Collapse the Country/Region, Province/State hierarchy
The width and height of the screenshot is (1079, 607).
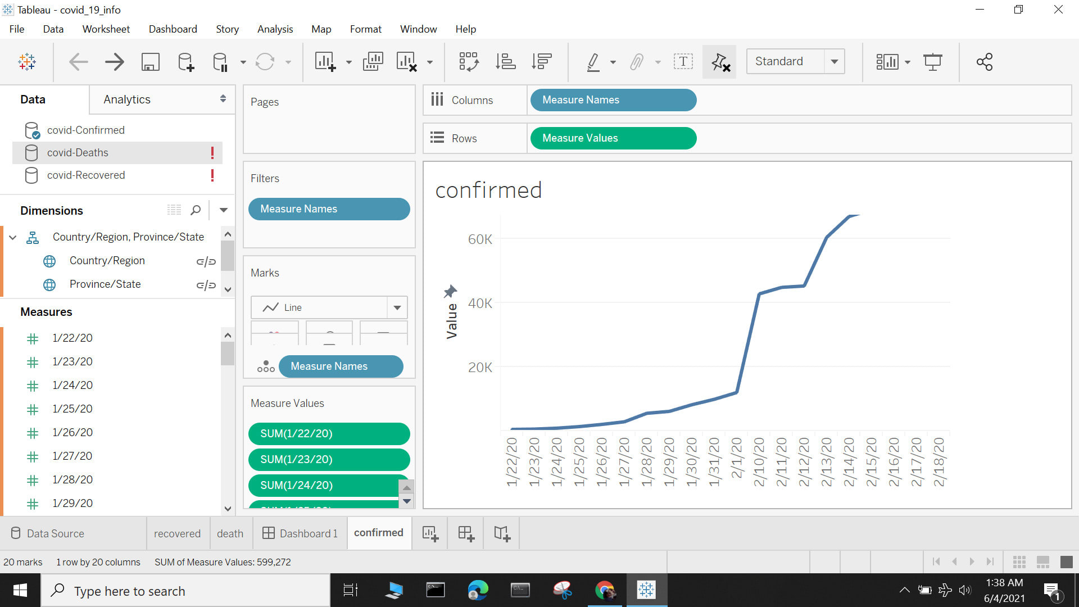12,237
